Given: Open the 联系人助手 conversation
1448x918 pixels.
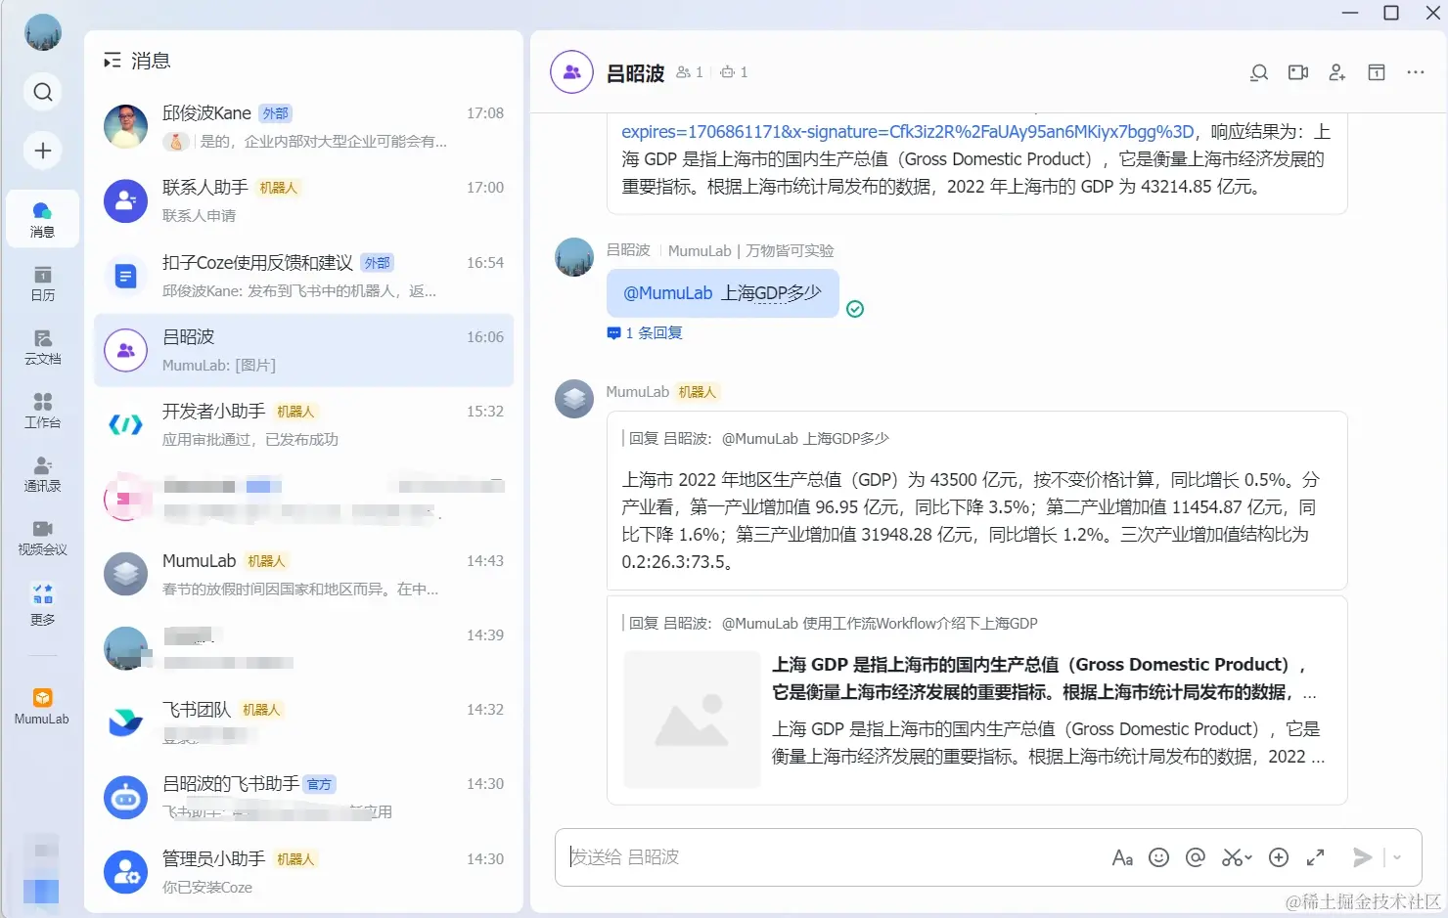Looking at the screenshot, I should pyautogui.click(x=303, y=200).
